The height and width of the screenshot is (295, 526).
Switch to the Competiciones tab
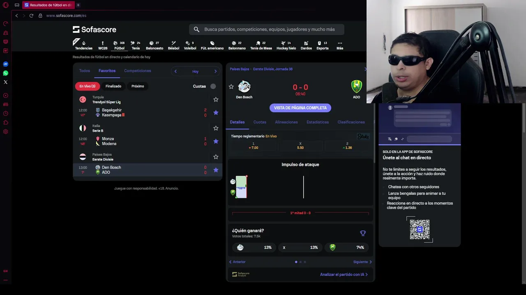138,71
